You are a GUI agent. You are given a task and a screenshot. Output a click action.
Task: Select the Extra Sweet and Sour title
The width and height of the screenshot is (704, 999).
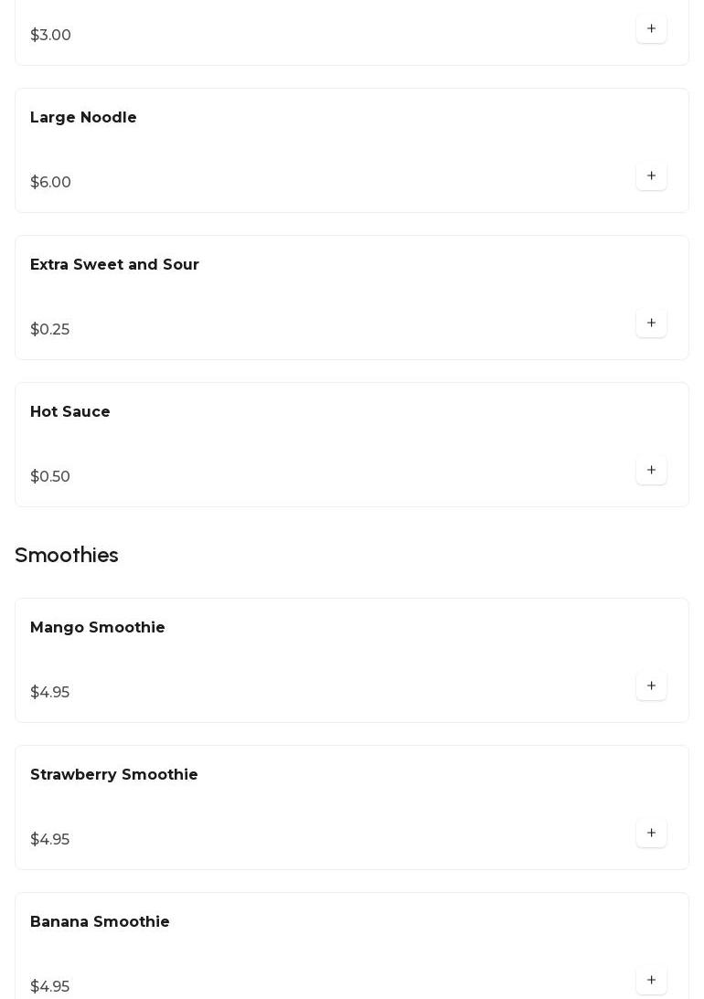pos(114,265)
